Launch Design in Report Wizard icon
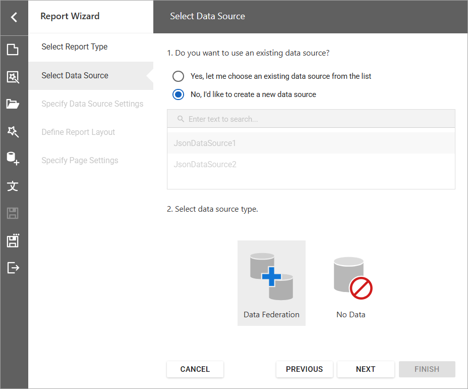This screenshot has height=389, width=468. [13, 131]
